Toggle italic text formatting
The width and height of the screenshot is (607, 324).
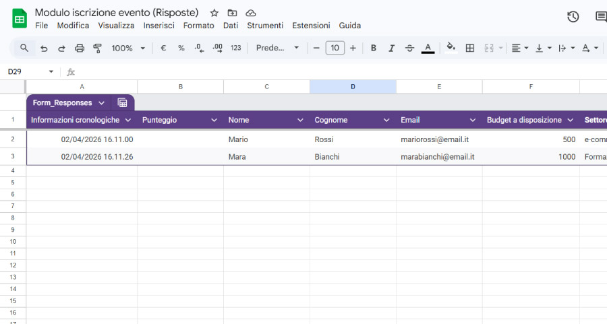[x=391, y=48]
